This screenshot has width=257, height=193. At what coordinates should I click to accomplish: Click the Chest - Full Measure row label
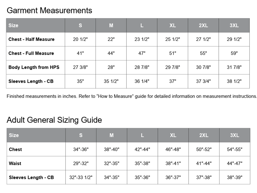pyautogui.click(x=31, y=53)
